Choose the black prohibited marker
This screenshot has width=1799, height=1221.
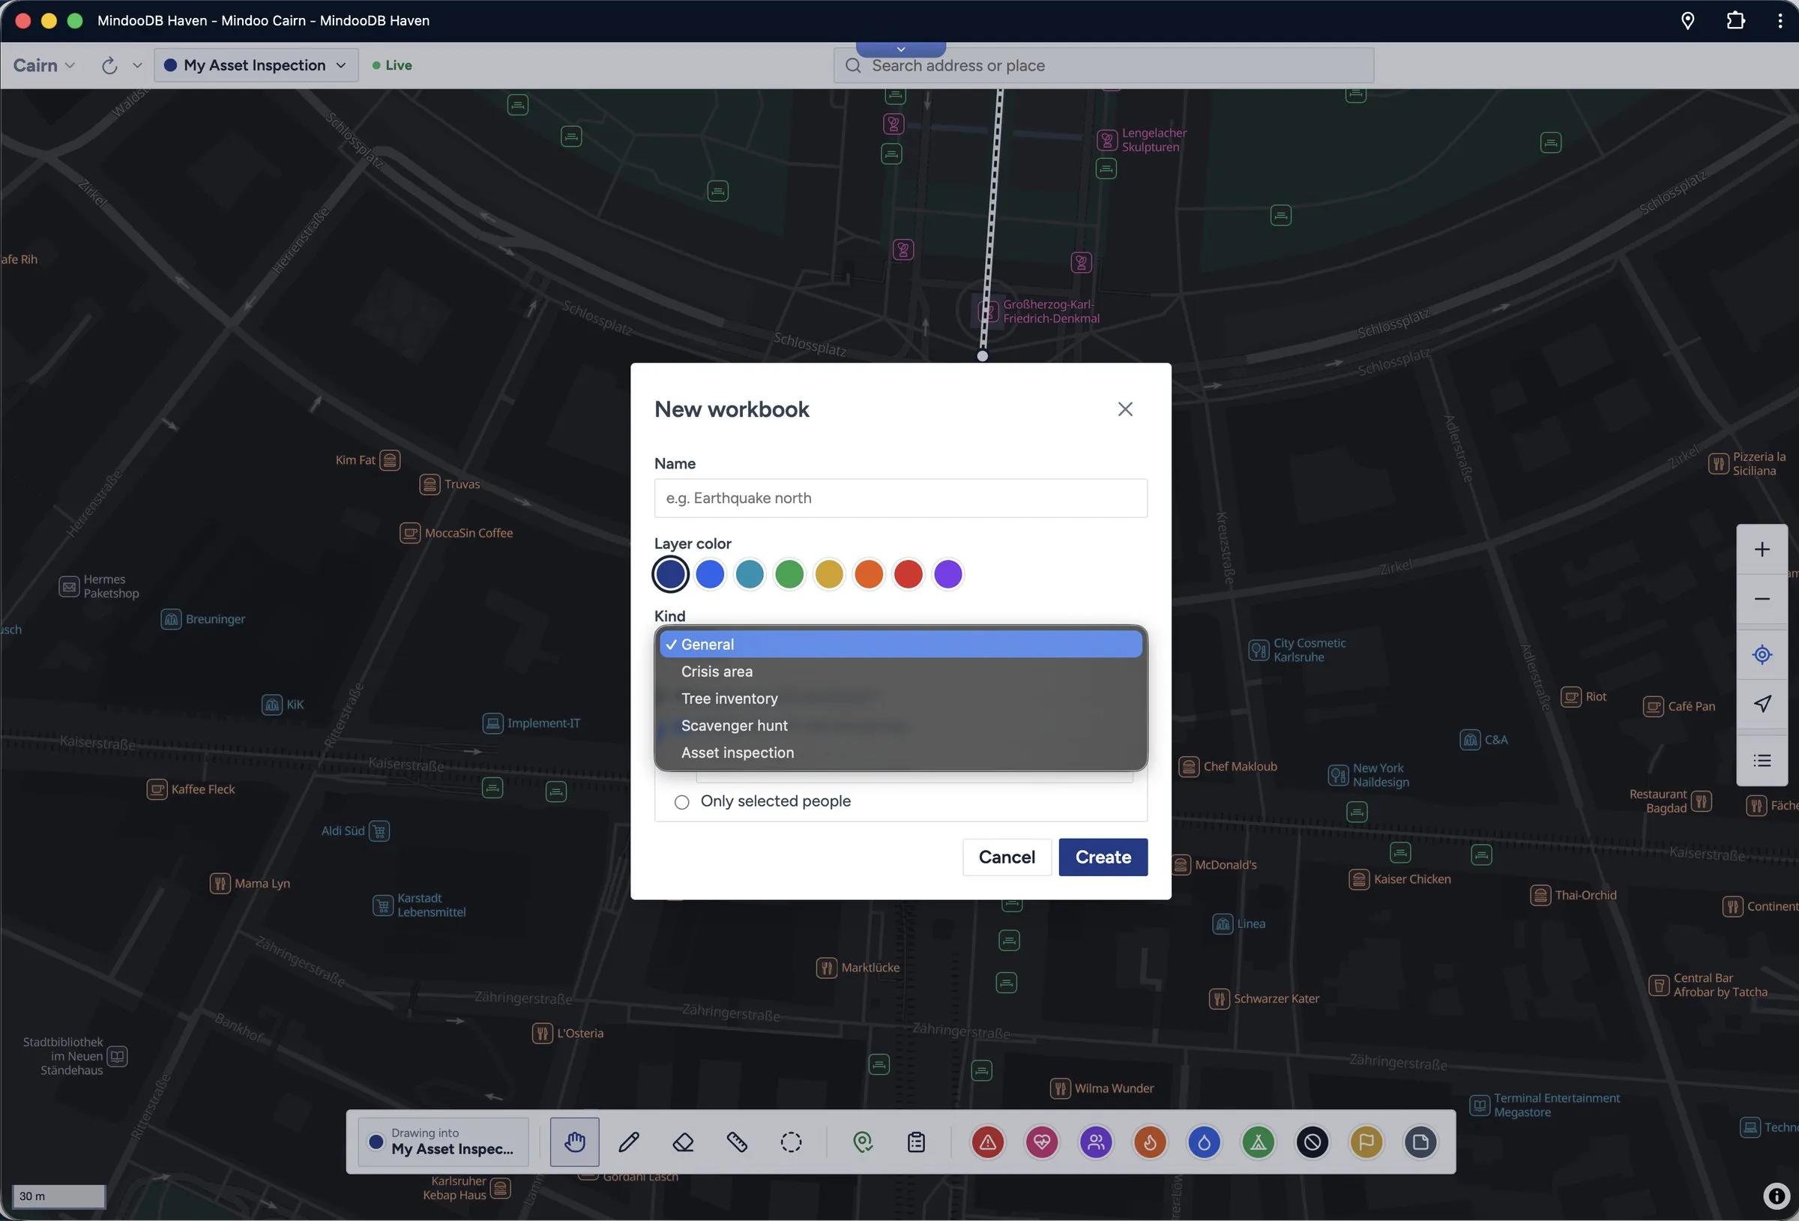1313,1142
